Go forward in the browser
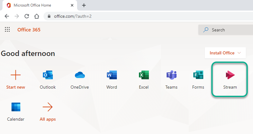 (17, 16)
